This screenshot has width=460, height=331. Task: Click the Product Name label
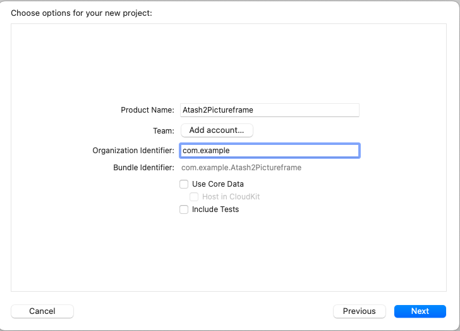point(147,110)
